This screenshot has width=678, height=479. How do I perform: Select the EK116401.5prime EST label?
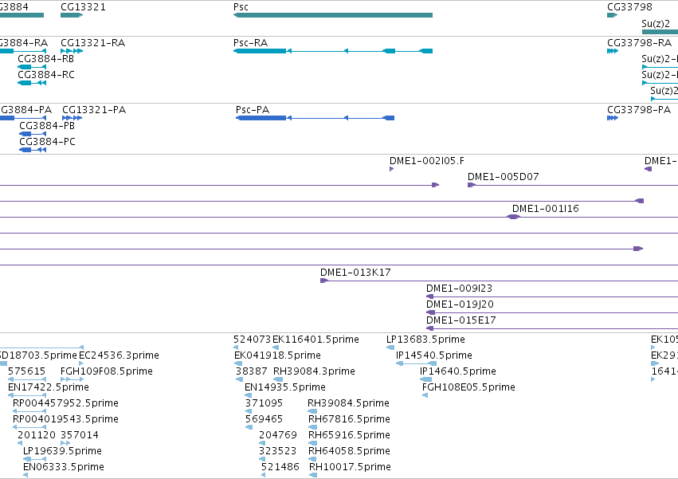(x=315, y=340)
